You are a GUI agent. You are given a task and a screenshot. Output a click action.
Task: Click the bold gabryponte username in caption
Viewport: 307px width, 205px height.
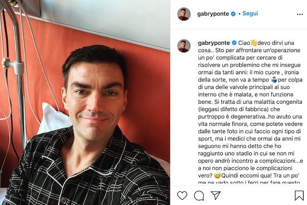214,43
